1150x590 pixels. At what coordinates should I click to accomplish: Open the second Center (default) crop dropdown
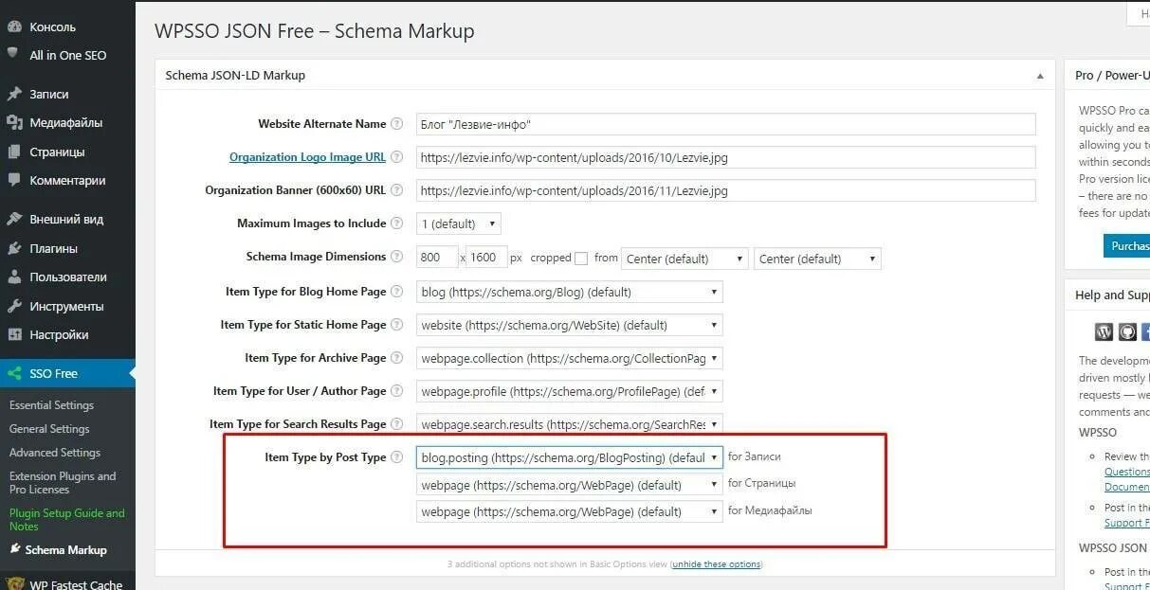[x=817, y=259]
